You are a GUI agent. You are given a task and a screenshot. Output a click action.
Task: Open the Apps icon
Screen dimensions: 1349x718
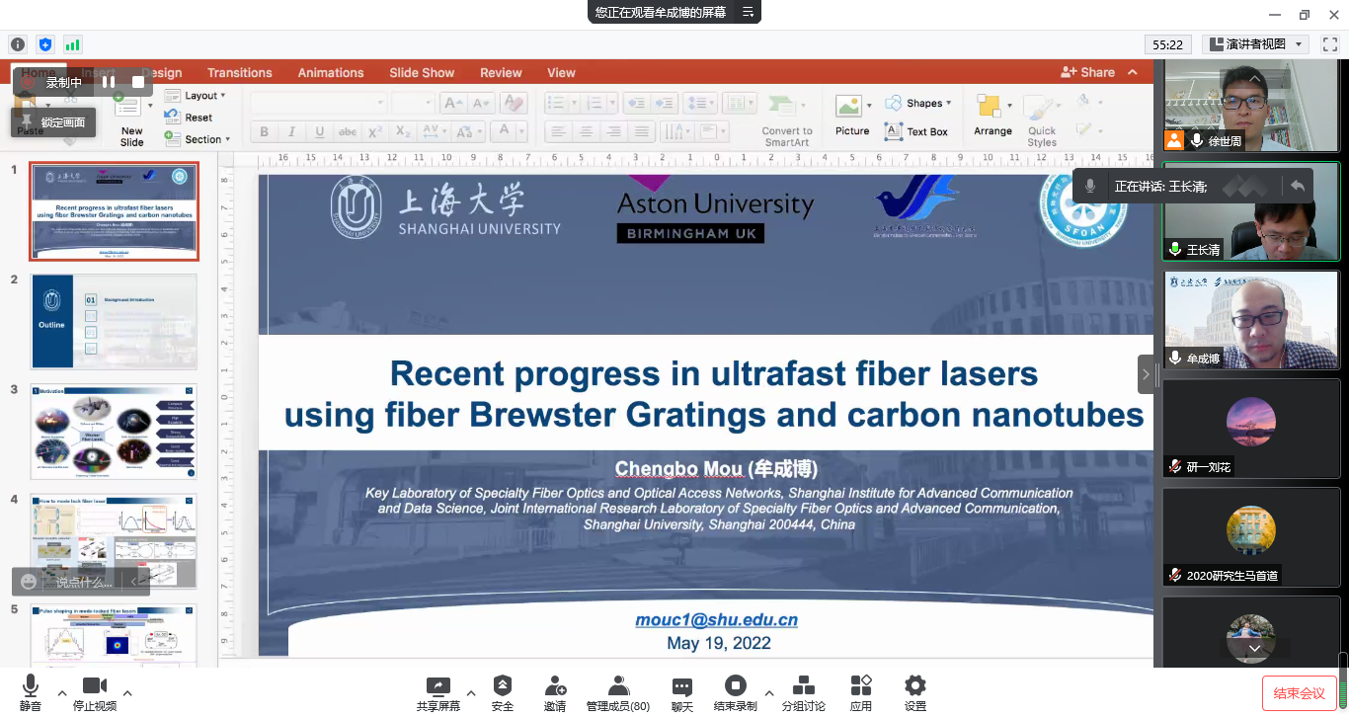tap(861, 692)
